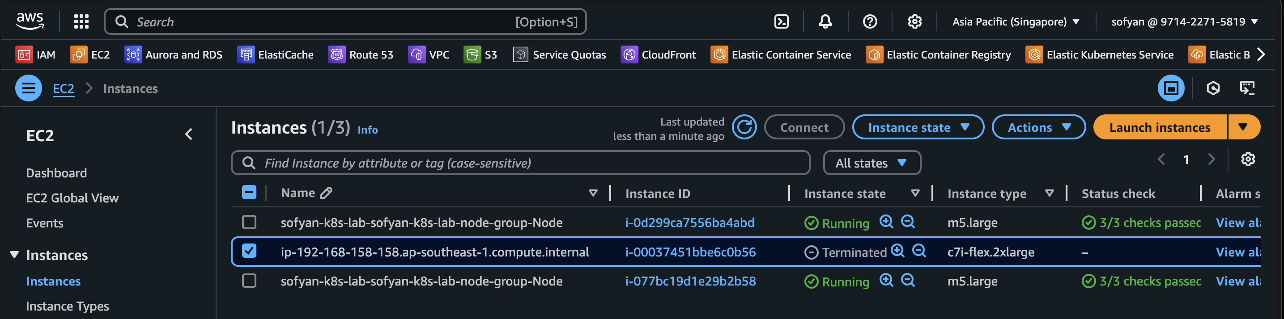Open the services grid menu
This screenshot has height=319, width=1284.
pos(81,21)
